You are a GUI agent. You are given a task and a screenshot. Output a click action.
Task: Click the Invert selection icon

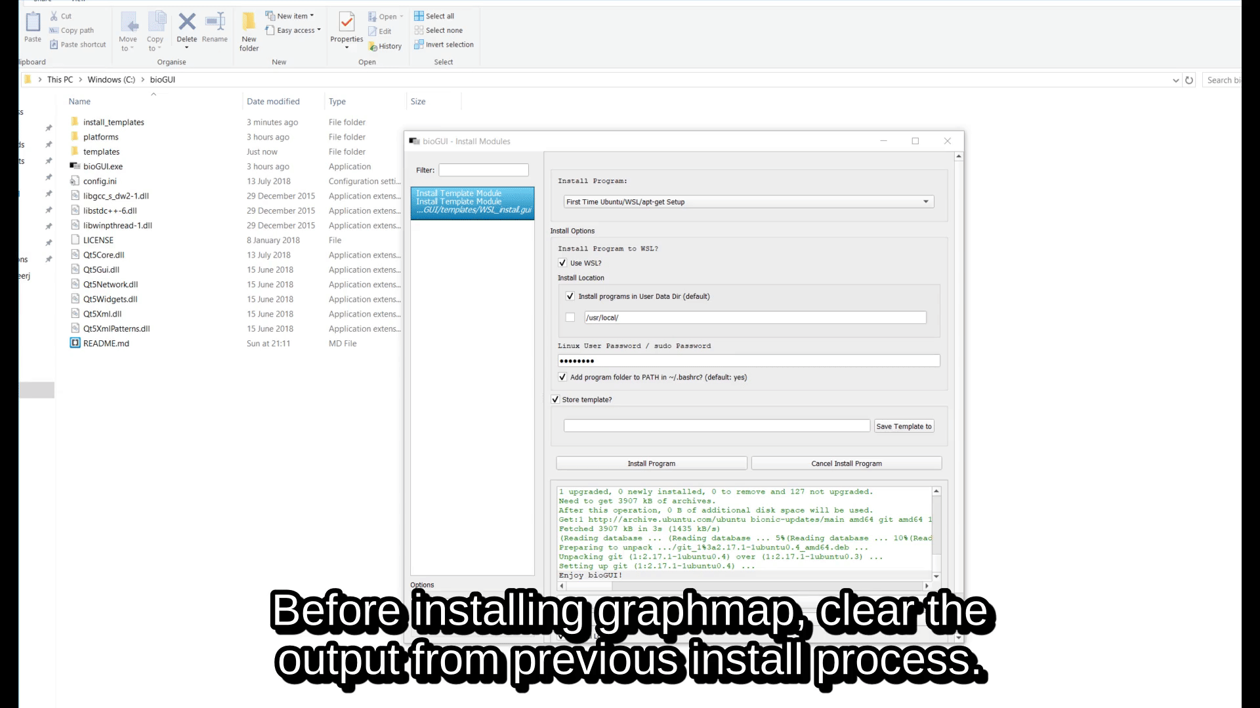click(x=419, y=45)
